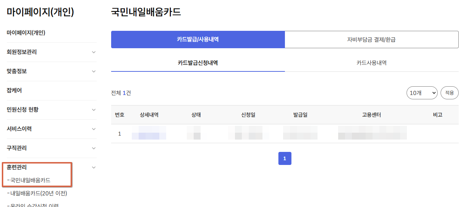471x207 pixels.
Task: Collapse the 훈련관리 chevron
Action: [x=94, y=167]
